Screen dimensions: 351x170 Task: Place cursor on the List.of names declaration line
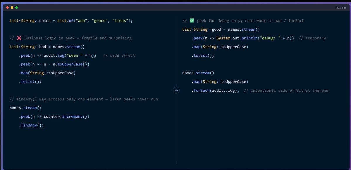(x=71, y=21)
